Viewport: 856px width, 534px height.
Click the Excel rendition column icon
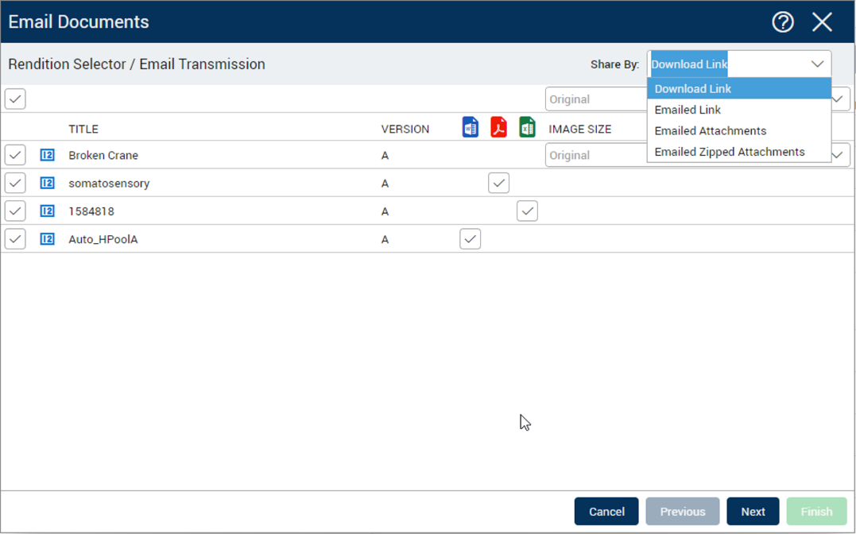(527, 127)
